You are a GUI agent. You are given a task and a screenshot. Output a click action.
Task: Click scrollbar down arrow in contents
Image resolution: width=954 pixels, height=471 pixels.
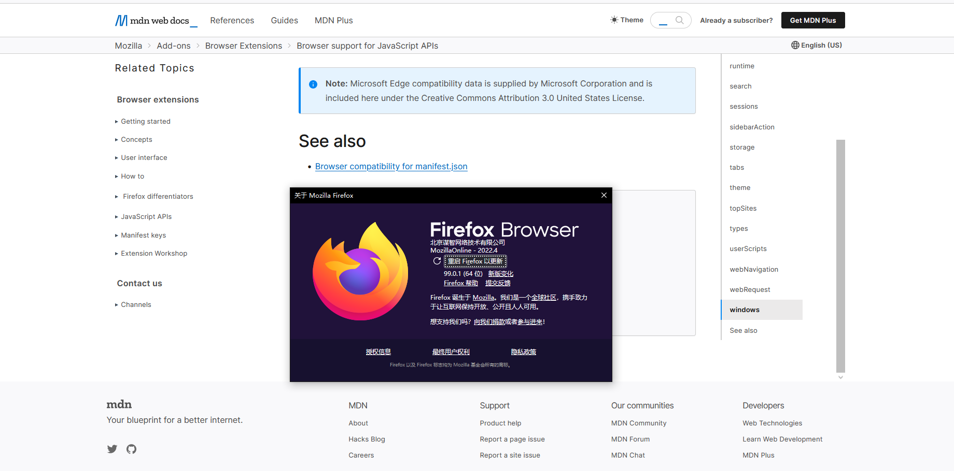click(840, 377)
